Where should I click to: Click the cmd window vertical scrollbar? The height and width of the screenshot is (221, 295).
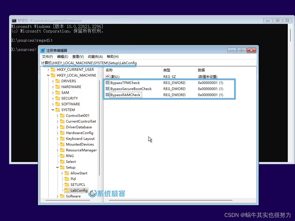[x=290, y=35]
